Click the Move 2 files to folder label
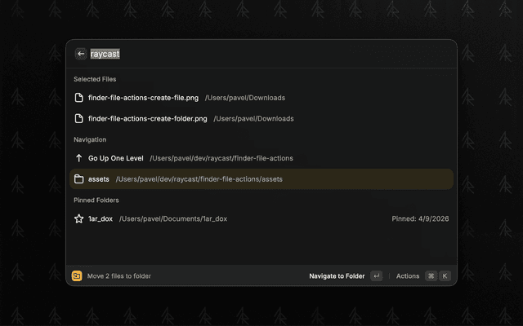 point(119,276)
